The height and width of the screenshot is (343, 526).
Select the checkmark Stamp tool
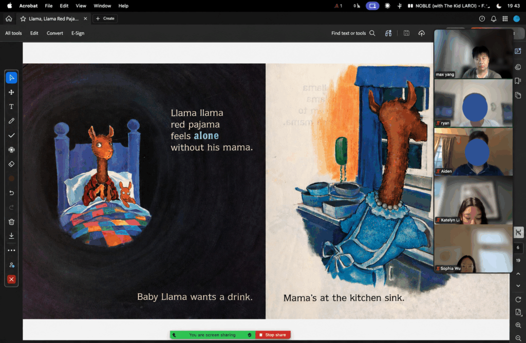coord(11,135)
